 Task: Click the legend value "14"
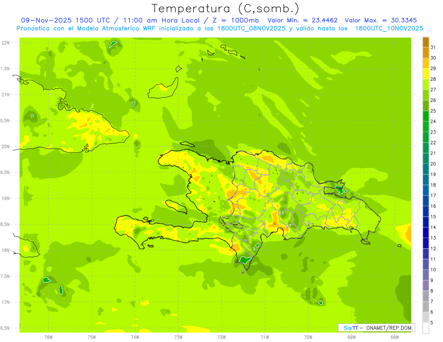[433, 227]
